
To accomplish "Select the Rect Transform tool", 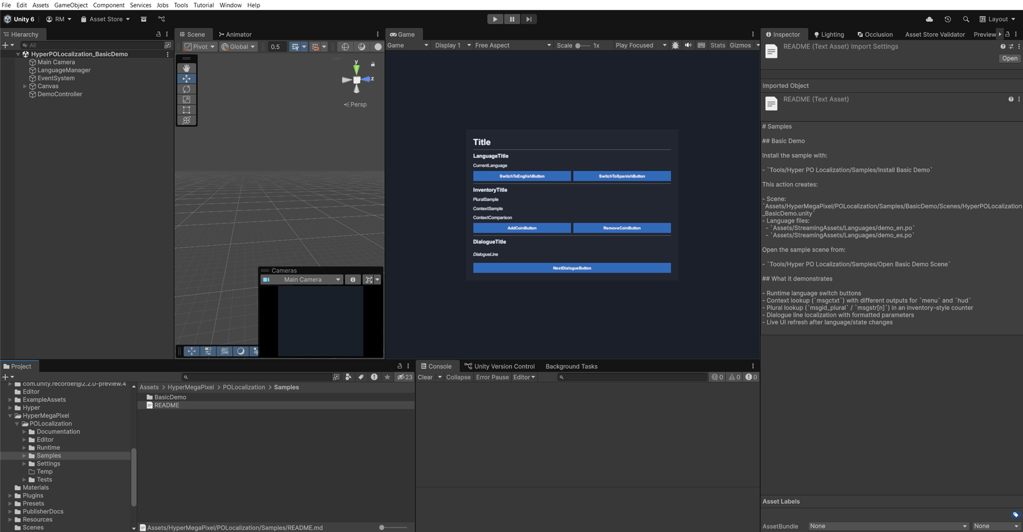I will (x=186, y=110).
